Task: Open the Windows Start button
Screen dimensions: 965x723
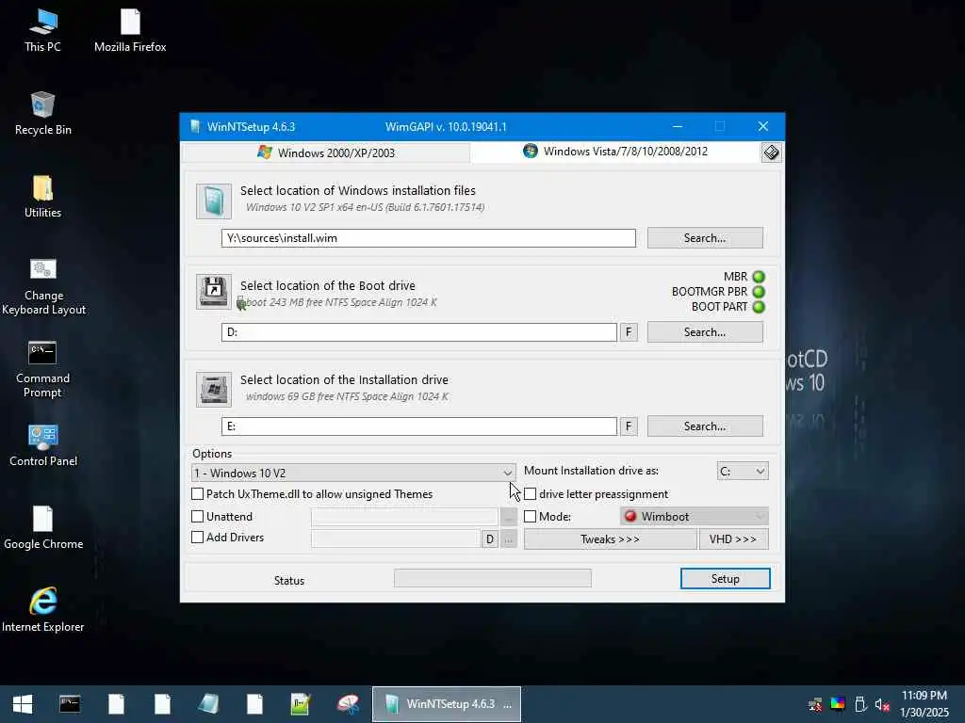Action: pyautogui.click(x=23, y=704)
